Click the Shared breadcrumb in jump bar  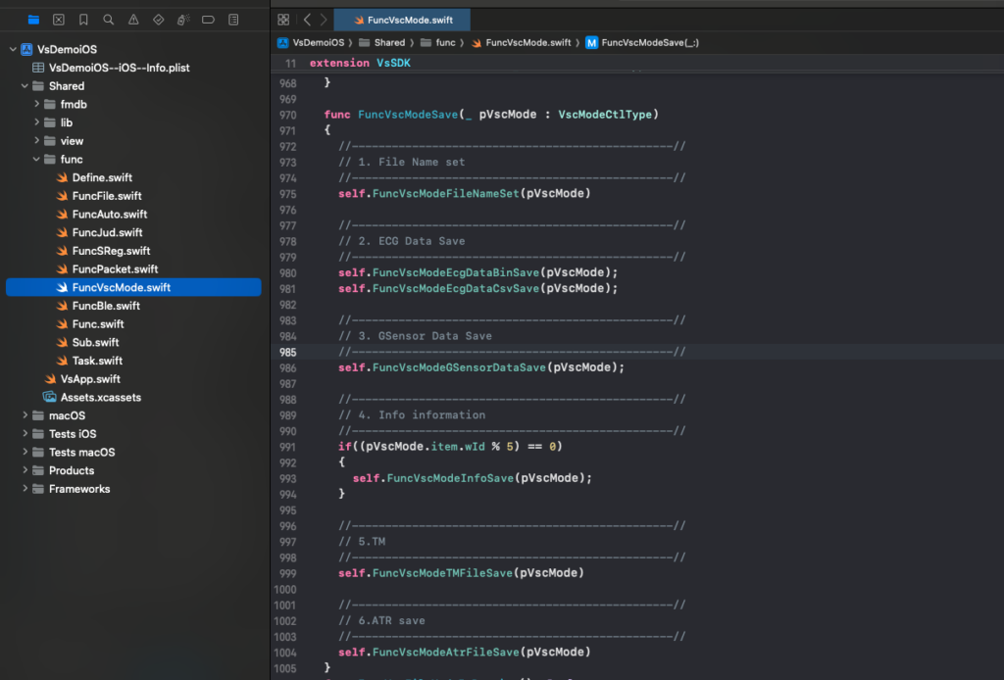[x=388, y=43]
